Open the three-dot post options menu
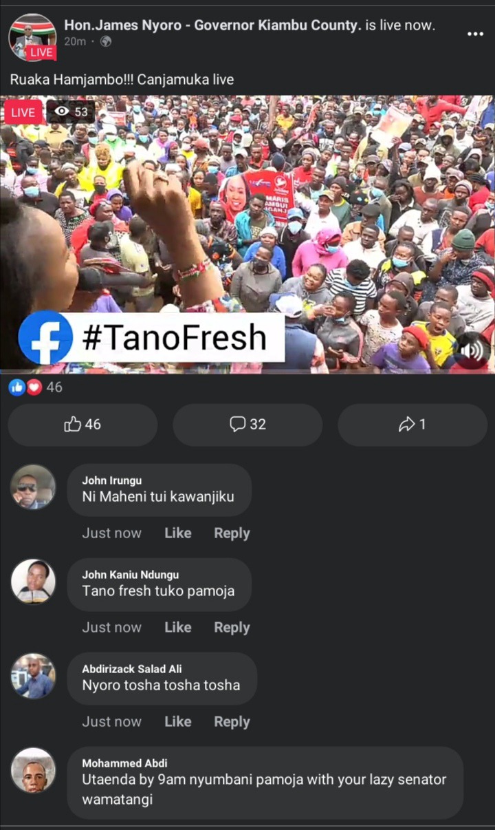Screen dimensions: 495x830 475,34
